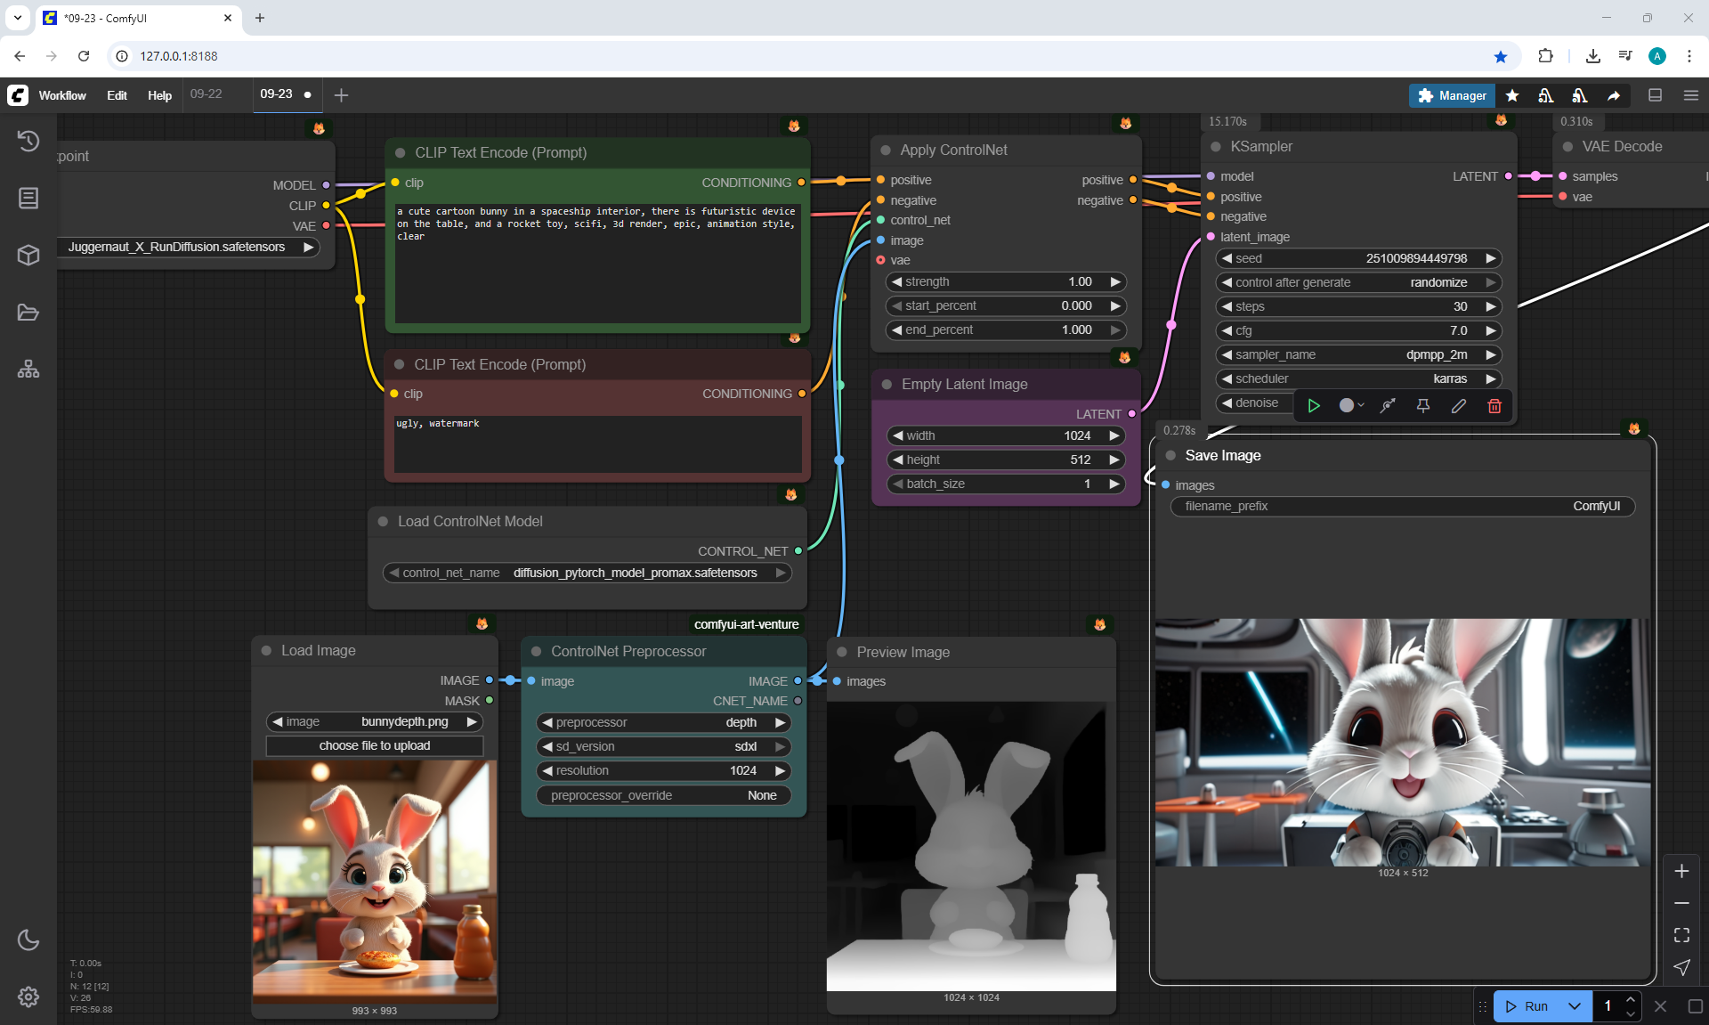1709x1025 pixels.
Task: Open the node color picker dropdown
Action: pos(1351,406)
